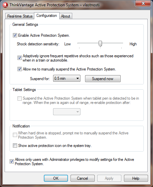Click the shock sensitivity slider thumb
Viewport: 153px width, 187px height.
tap(100, 44)
